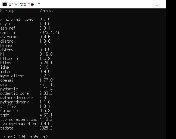
Task: Click the 'jiter' package name
Action: click(6, 72)
